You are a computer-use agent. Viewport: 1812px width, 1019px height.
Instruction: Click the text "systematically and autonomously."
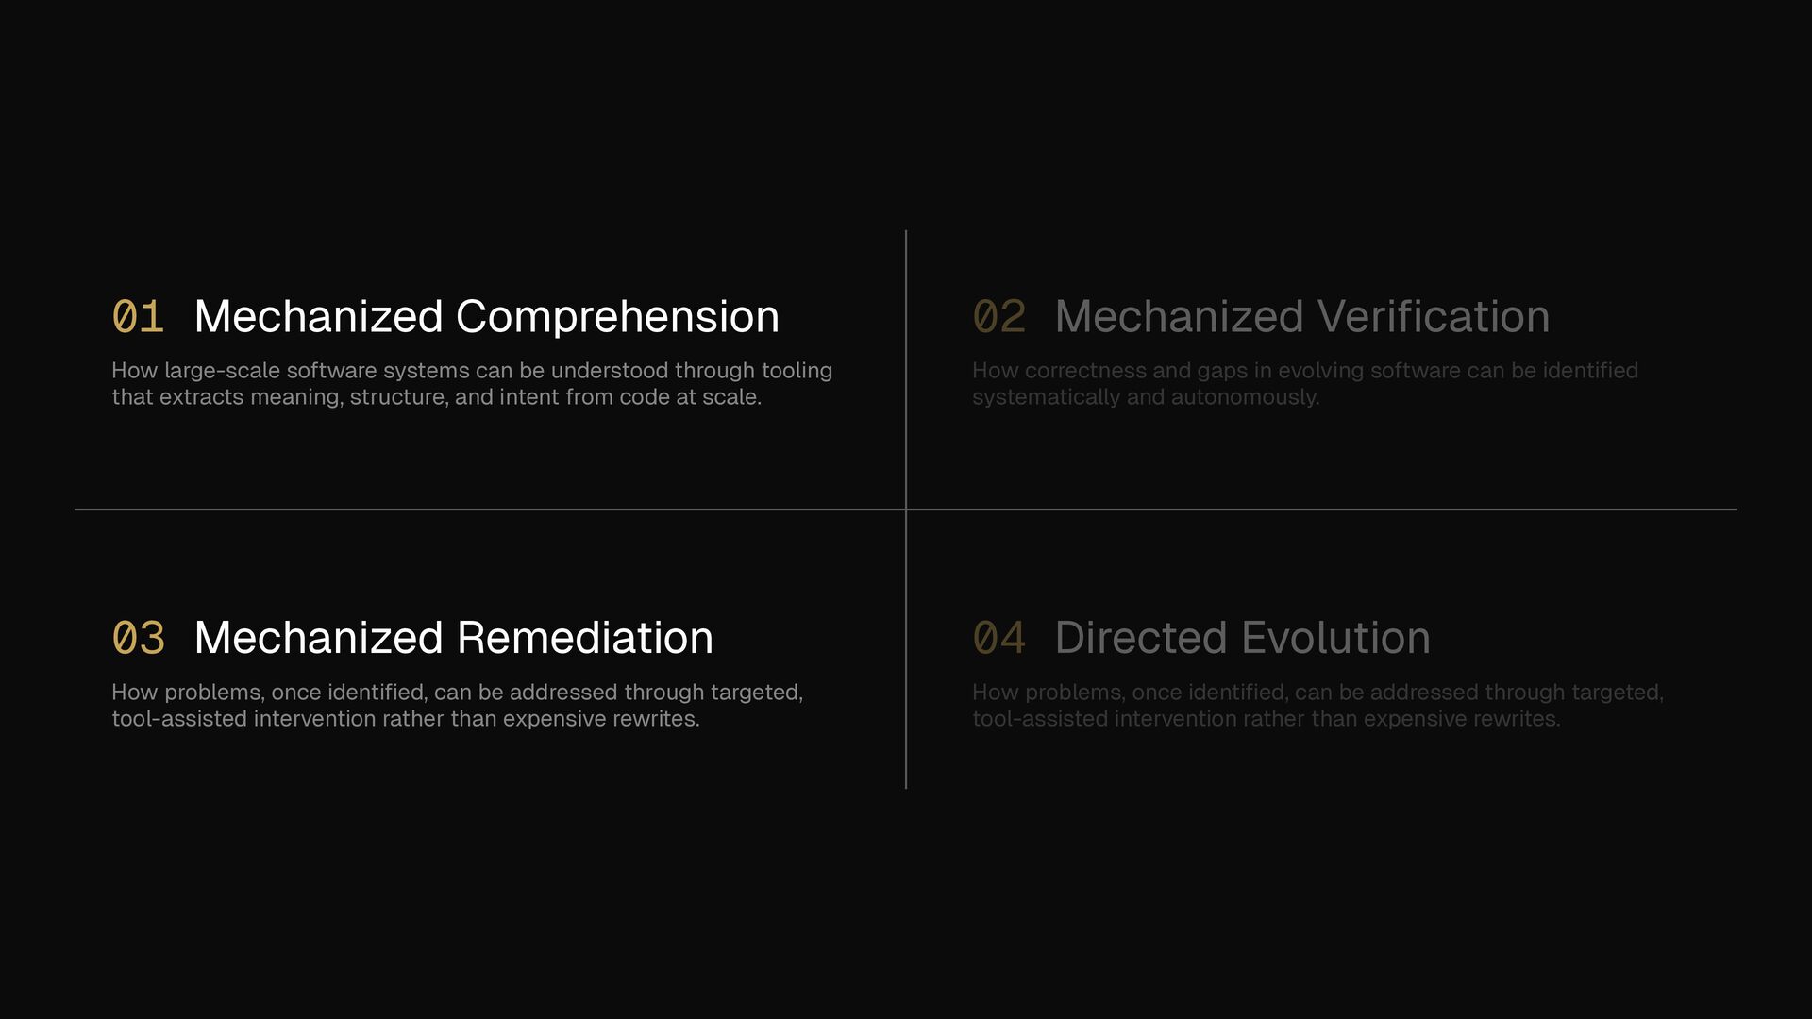pos(1146,397)
